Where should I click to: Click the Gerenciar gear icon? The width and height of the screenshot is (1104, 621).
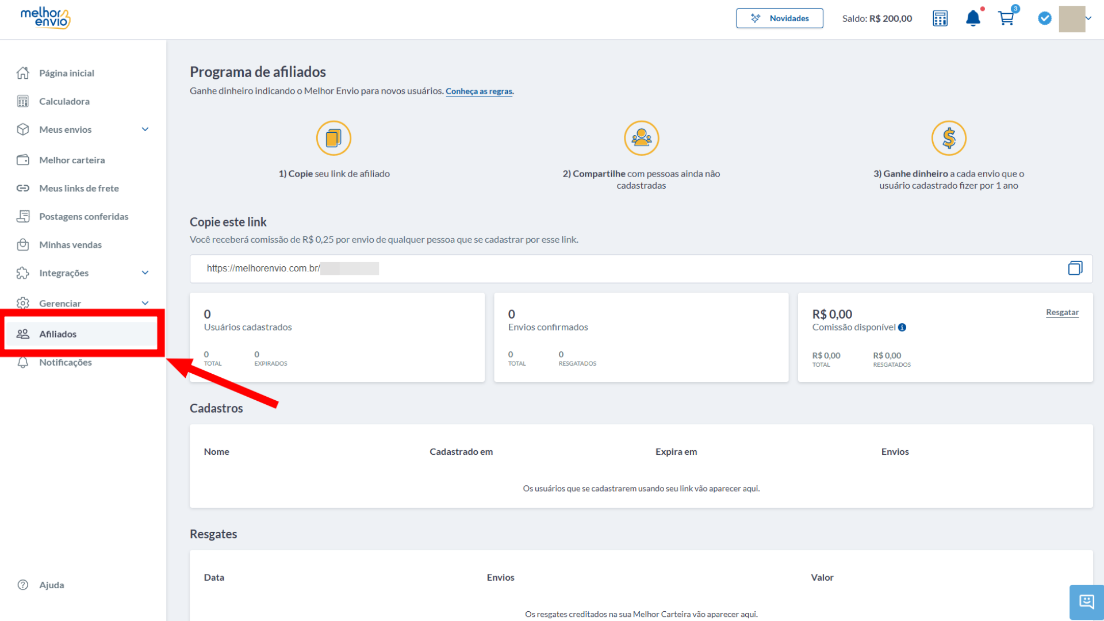click(23, 303)
